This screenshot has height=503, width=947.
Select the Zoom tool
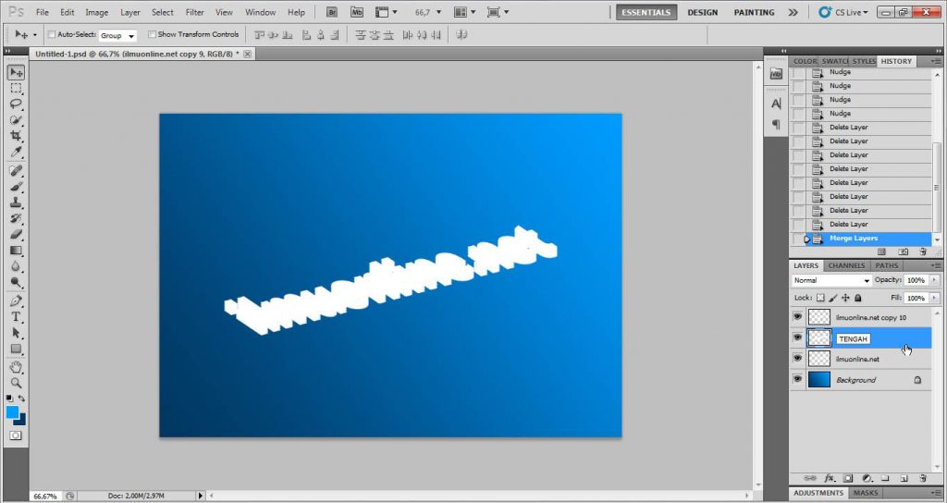[x=16, y=383]
